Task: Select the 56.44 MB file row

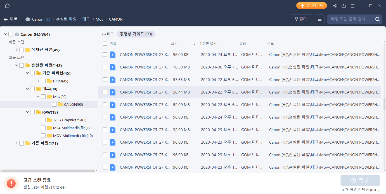Action: pos(240,92)
